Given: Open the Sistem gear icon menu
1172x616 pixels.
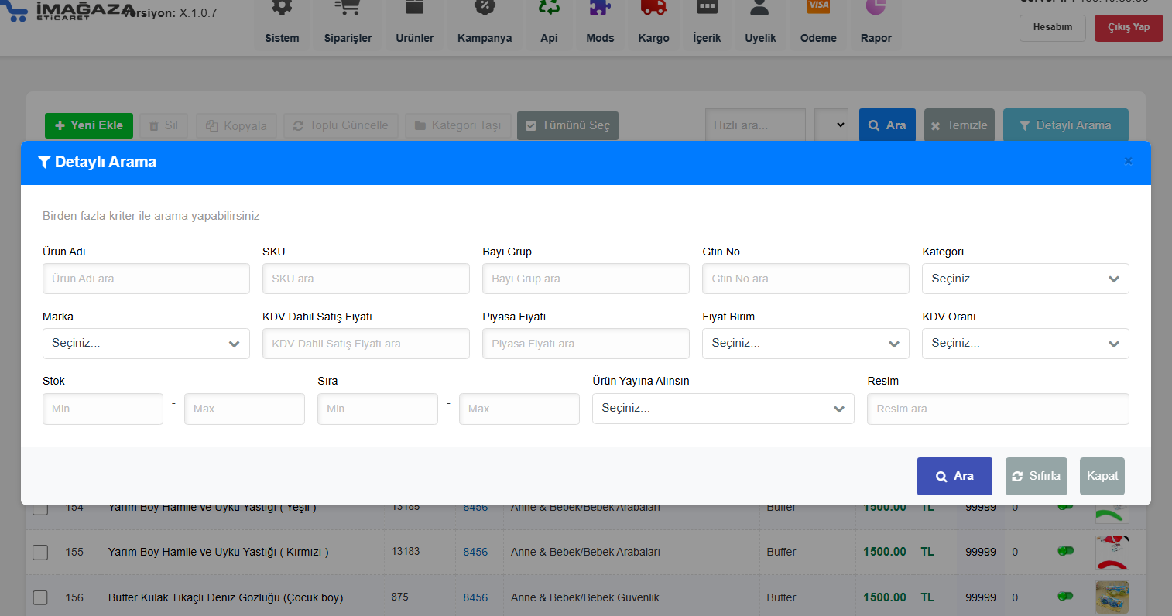Looking at the screenshot, I should [282, 8].
